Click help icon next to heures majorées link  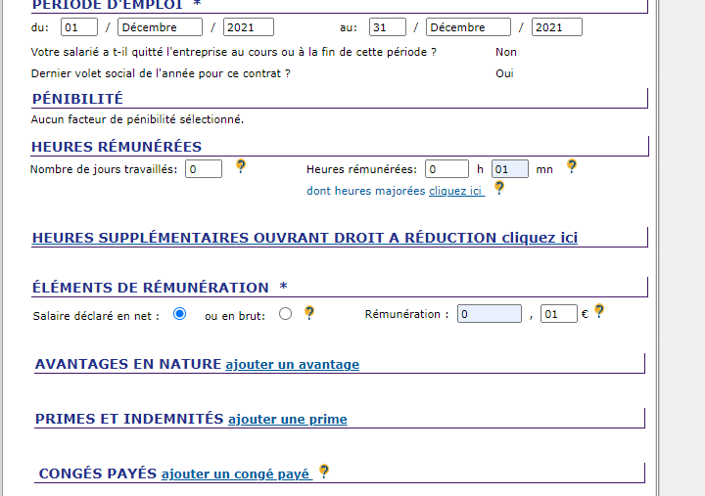[498, 188]
